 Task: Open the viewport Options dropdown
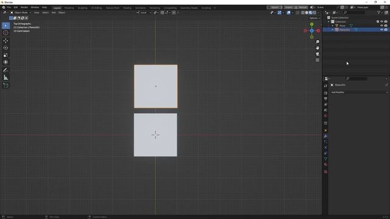[314, 18]
